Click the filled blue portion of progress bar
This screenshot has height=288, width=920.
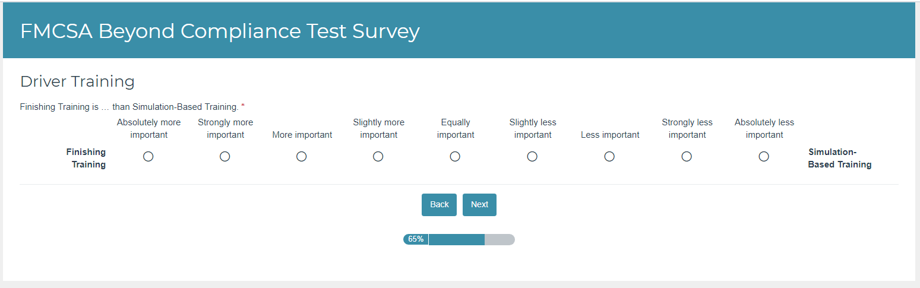(456, 239)
